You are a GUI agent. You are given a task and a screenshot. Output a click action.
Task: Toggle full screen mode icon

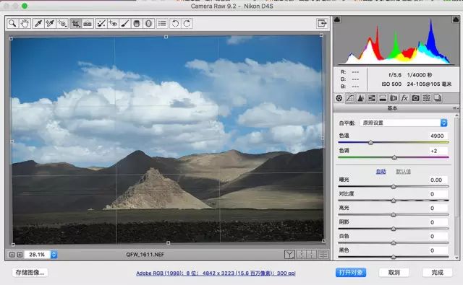322,23
